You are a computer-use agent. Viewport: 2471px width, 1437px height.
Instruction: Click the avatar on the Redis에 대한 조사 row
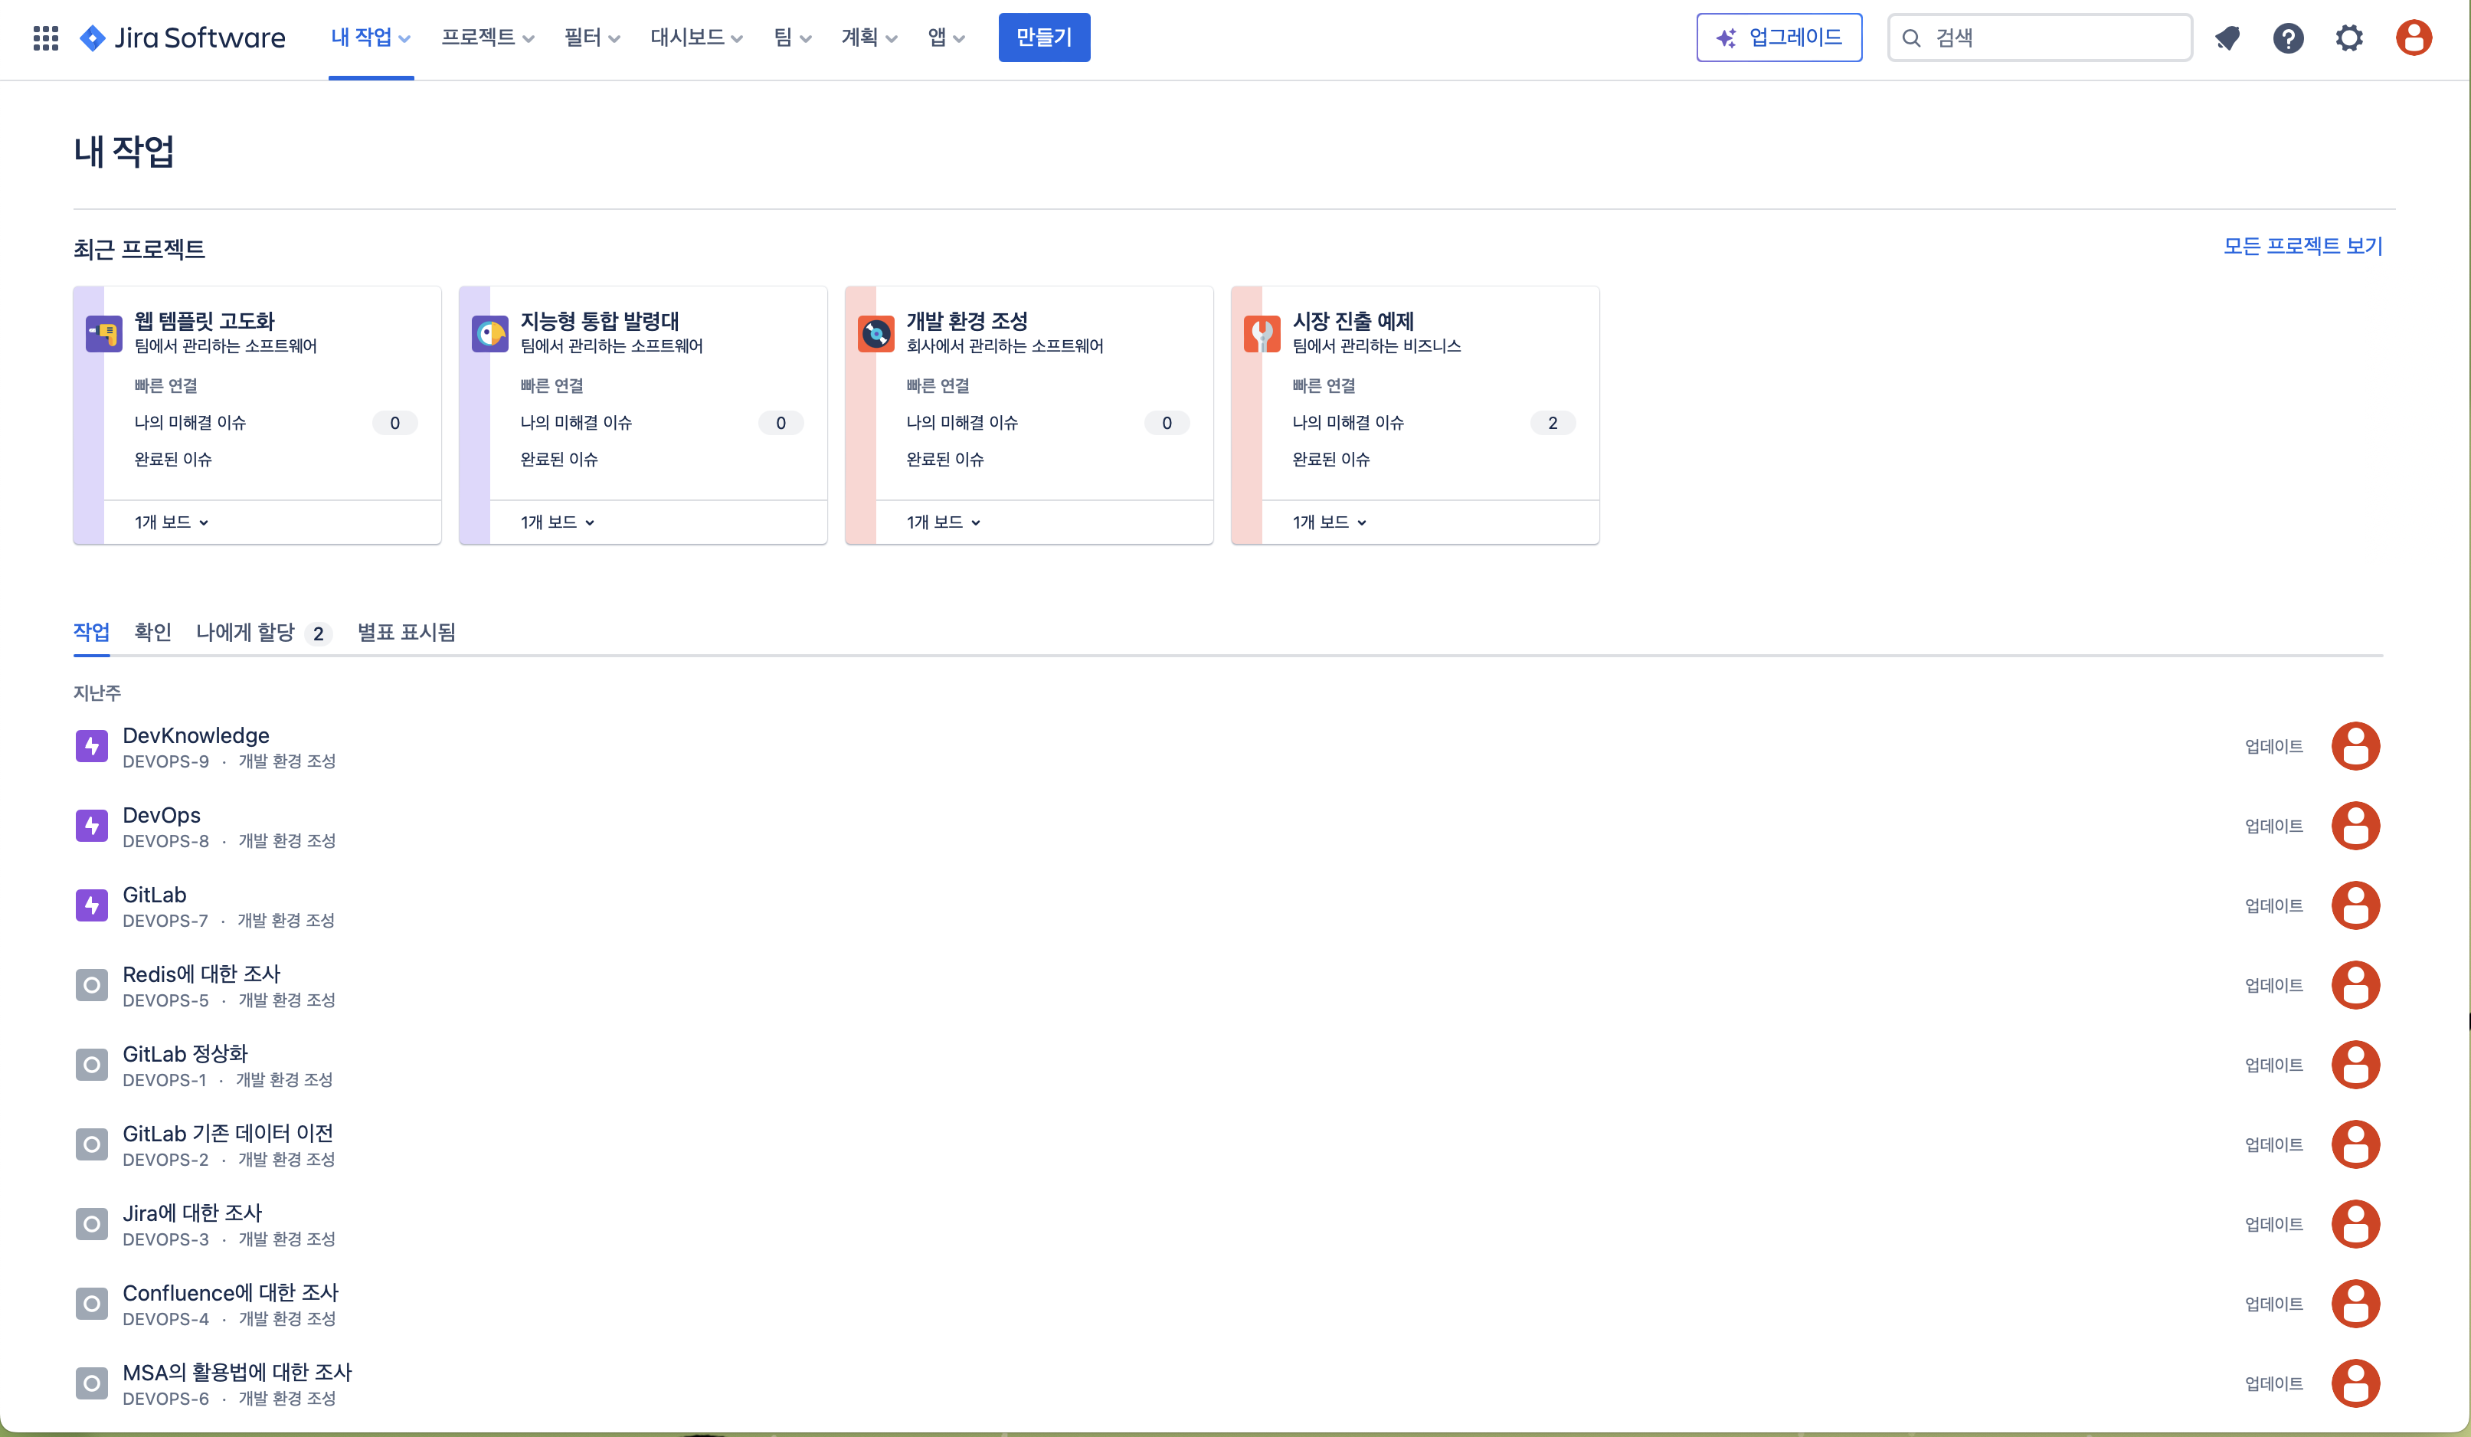(x=2355, y=985)
